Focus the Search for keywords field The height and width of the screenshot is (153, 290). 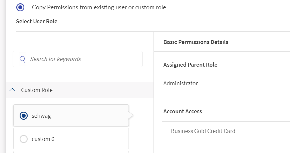83,59
